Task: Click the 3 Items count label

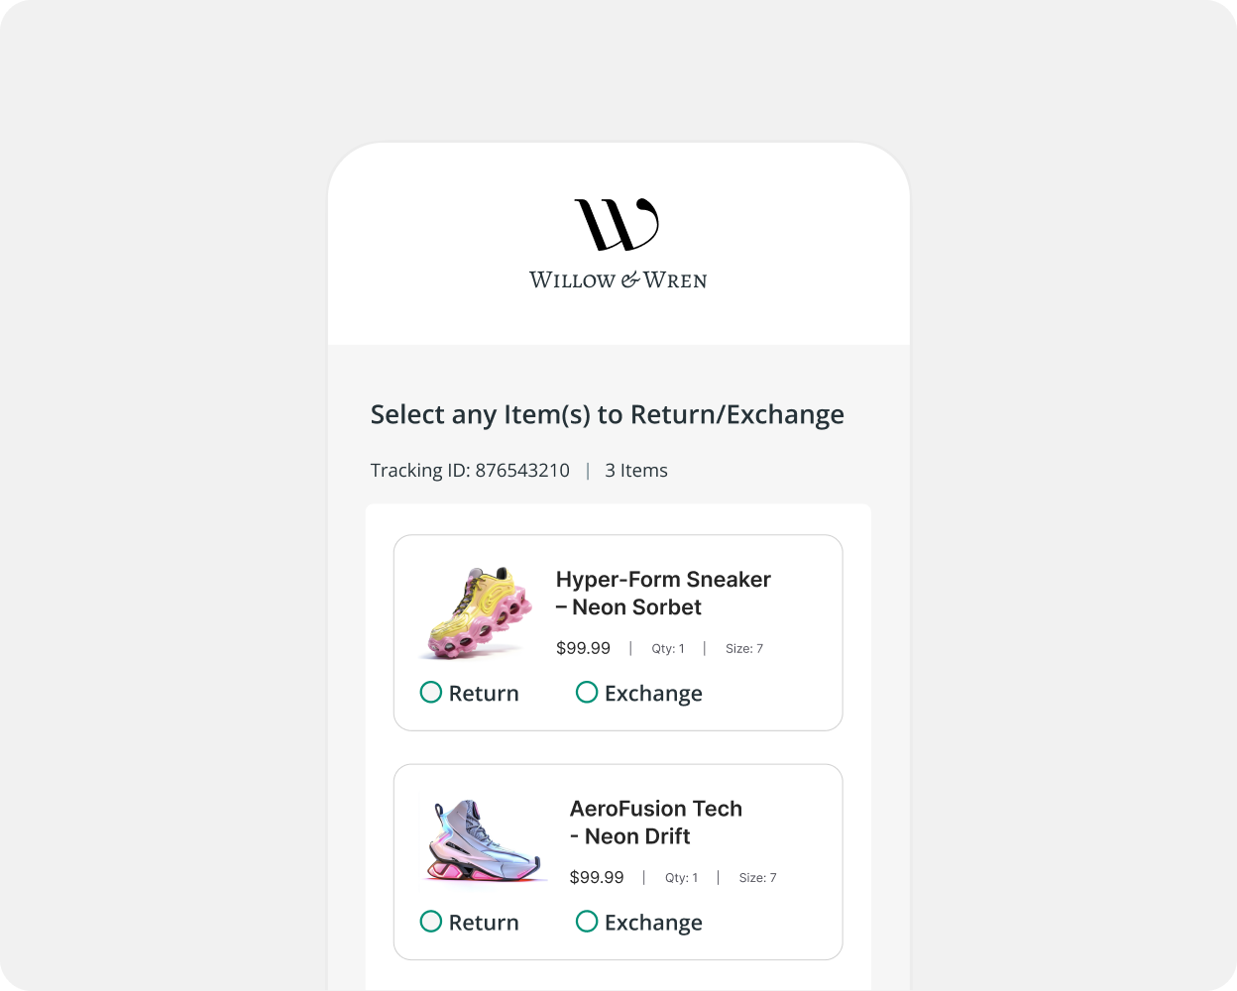Action: (x=636, y=470)
